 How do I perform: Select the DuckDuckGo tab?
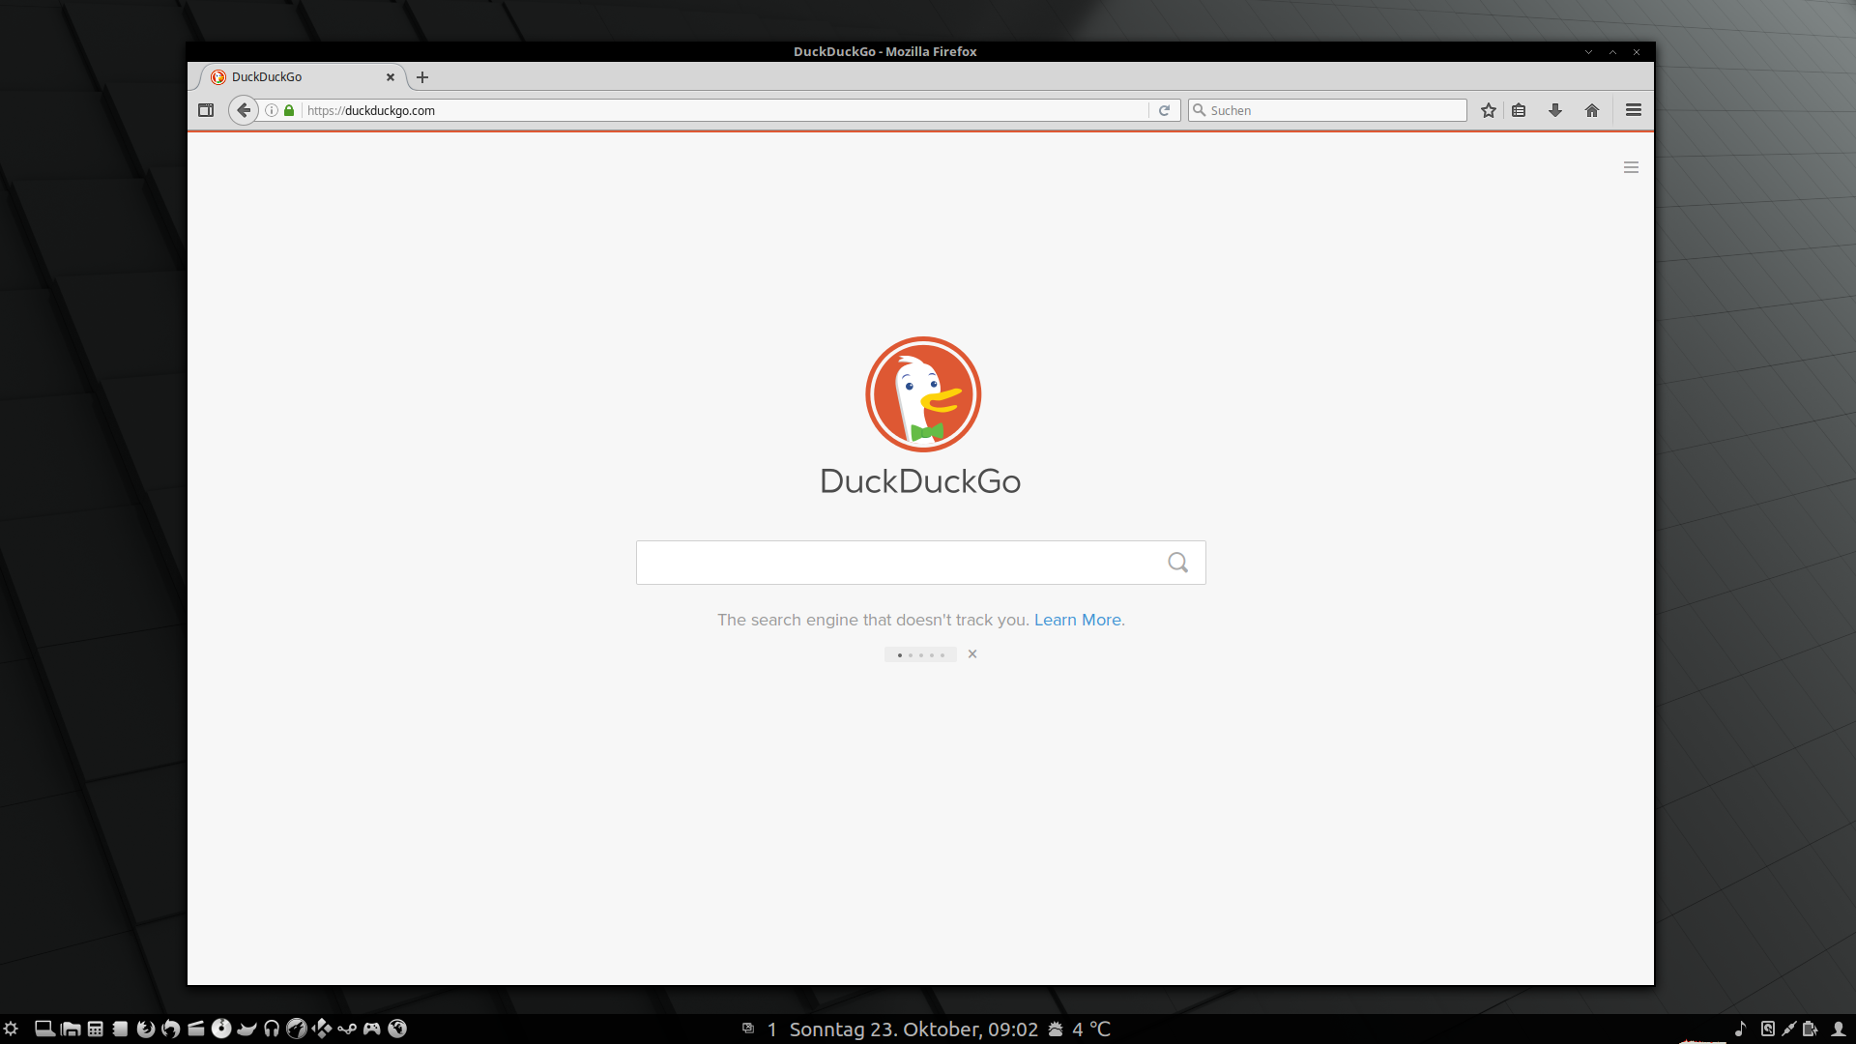click(304, 77)
